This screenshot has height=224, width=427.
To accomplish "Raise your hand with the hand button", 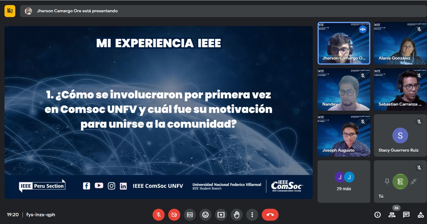I will pos(237,215).
